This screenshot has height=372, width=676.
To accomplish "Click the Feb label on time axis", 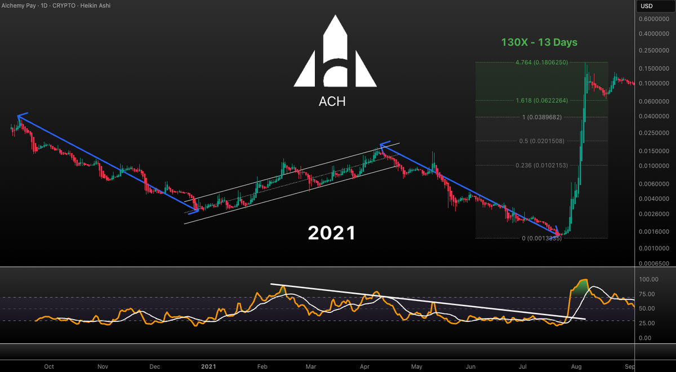I will tap(262, 366).
